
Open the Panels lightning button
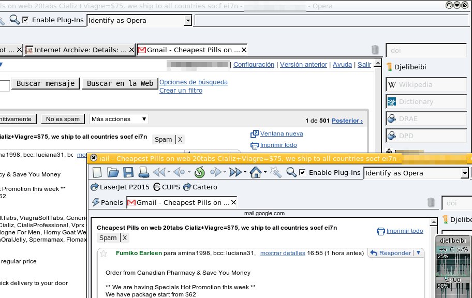coord(108,202)
